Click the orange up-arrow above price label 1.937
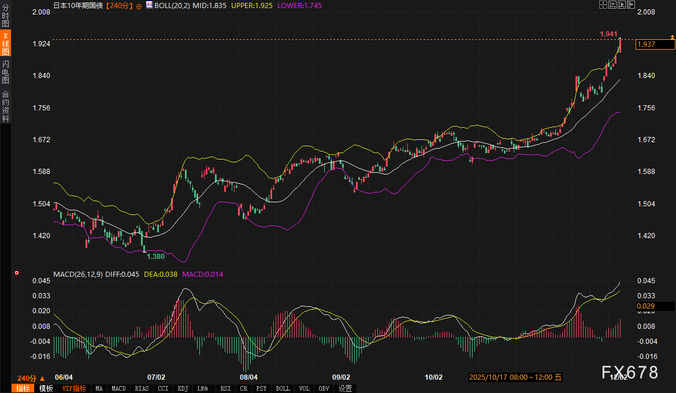The width and height of the screenshot is (676, 393). tap(672, 37)
